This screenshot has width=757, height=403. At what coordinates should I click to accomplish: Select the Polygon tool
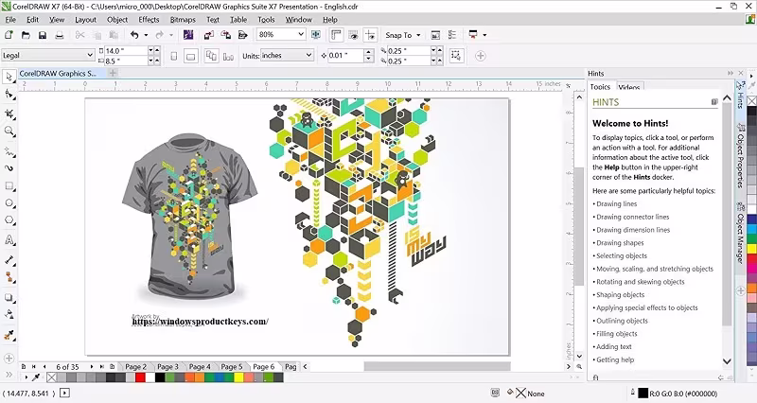coord(9,220)
